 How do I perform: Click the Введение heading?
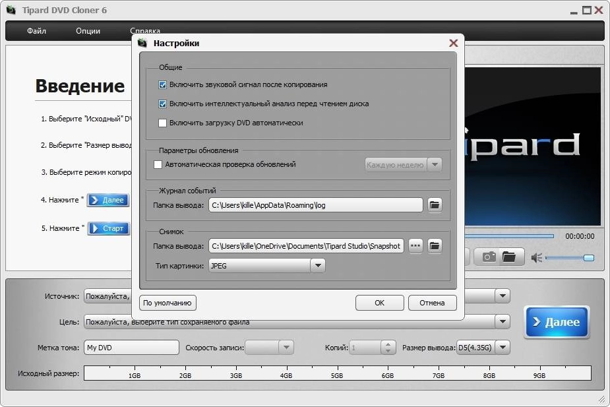[x=80, y=86]
